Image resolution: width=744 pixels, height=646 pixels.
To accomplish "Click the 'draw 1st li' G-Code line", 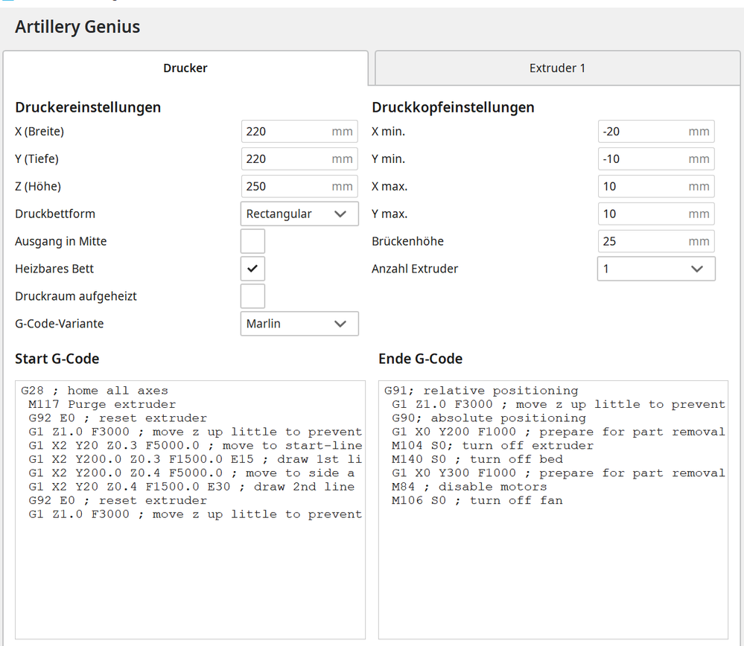I will click(x=195, y=460).
